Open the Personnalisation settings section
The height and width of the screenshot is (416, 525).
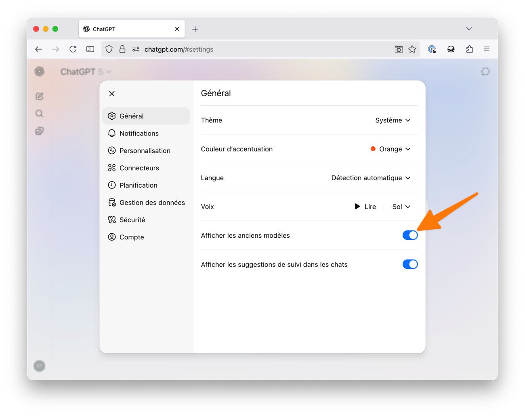tap(146, 151)
